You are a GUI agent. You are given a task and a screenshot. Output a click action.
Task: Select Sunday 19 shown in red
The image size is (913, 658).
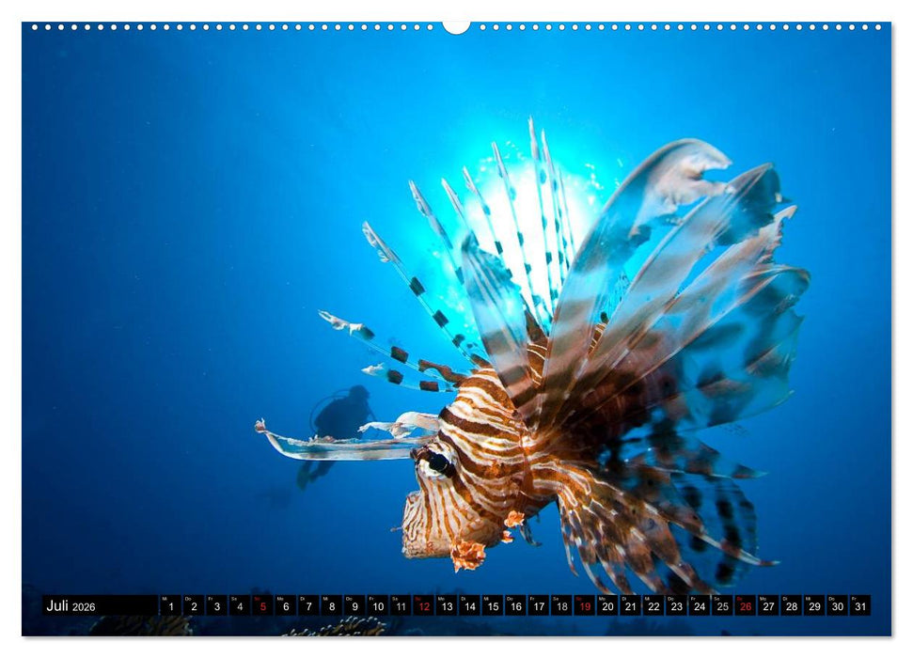[584, 606]
